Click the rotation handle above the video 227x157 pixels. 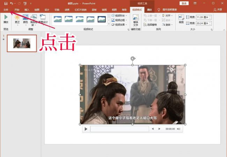point(133,58)
